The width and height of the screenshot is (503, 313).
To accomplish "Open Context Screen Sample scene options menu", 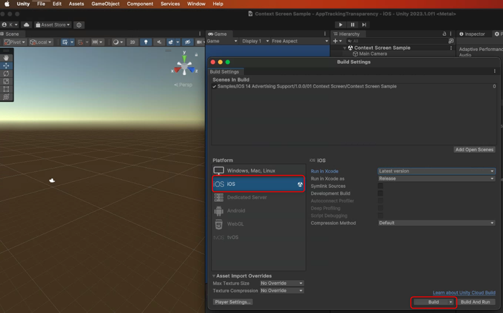I will pos(451,48).
